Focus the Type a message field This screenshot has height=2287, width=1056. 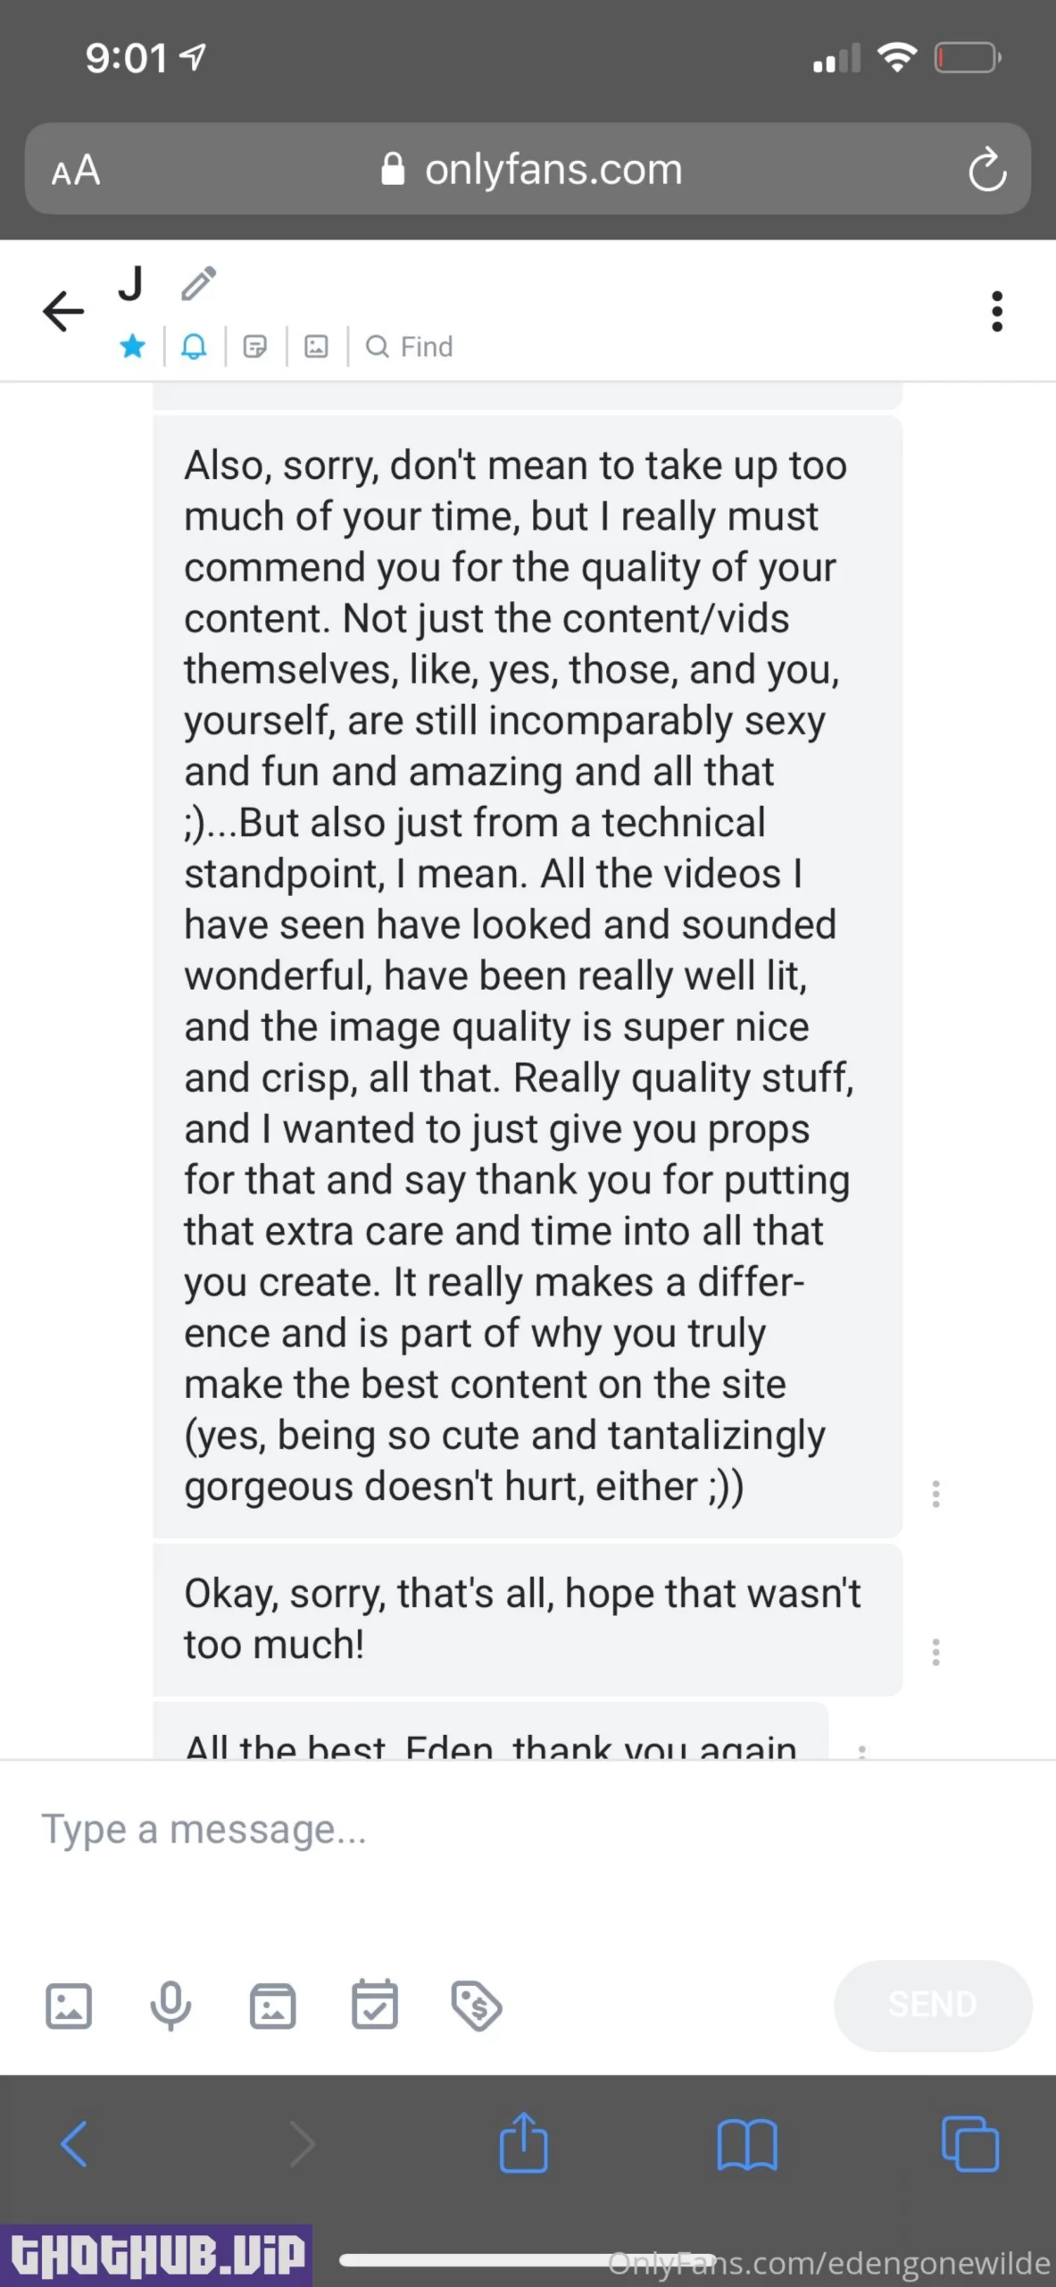[x=446, y=1830]
